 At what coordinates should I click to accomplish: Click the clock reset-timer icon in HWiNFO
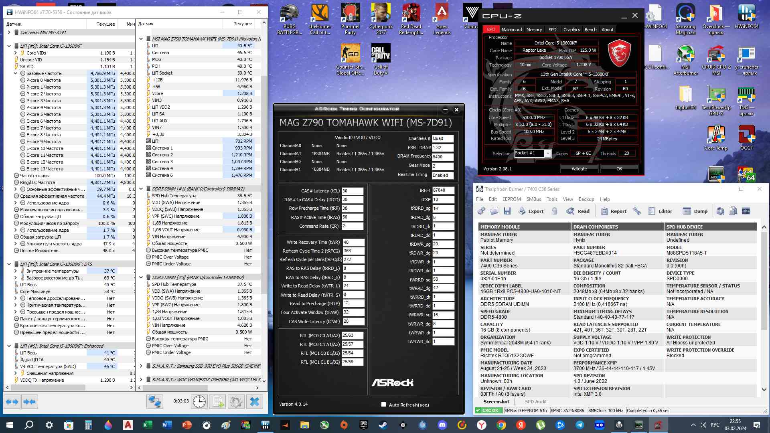tap(199, 401)
